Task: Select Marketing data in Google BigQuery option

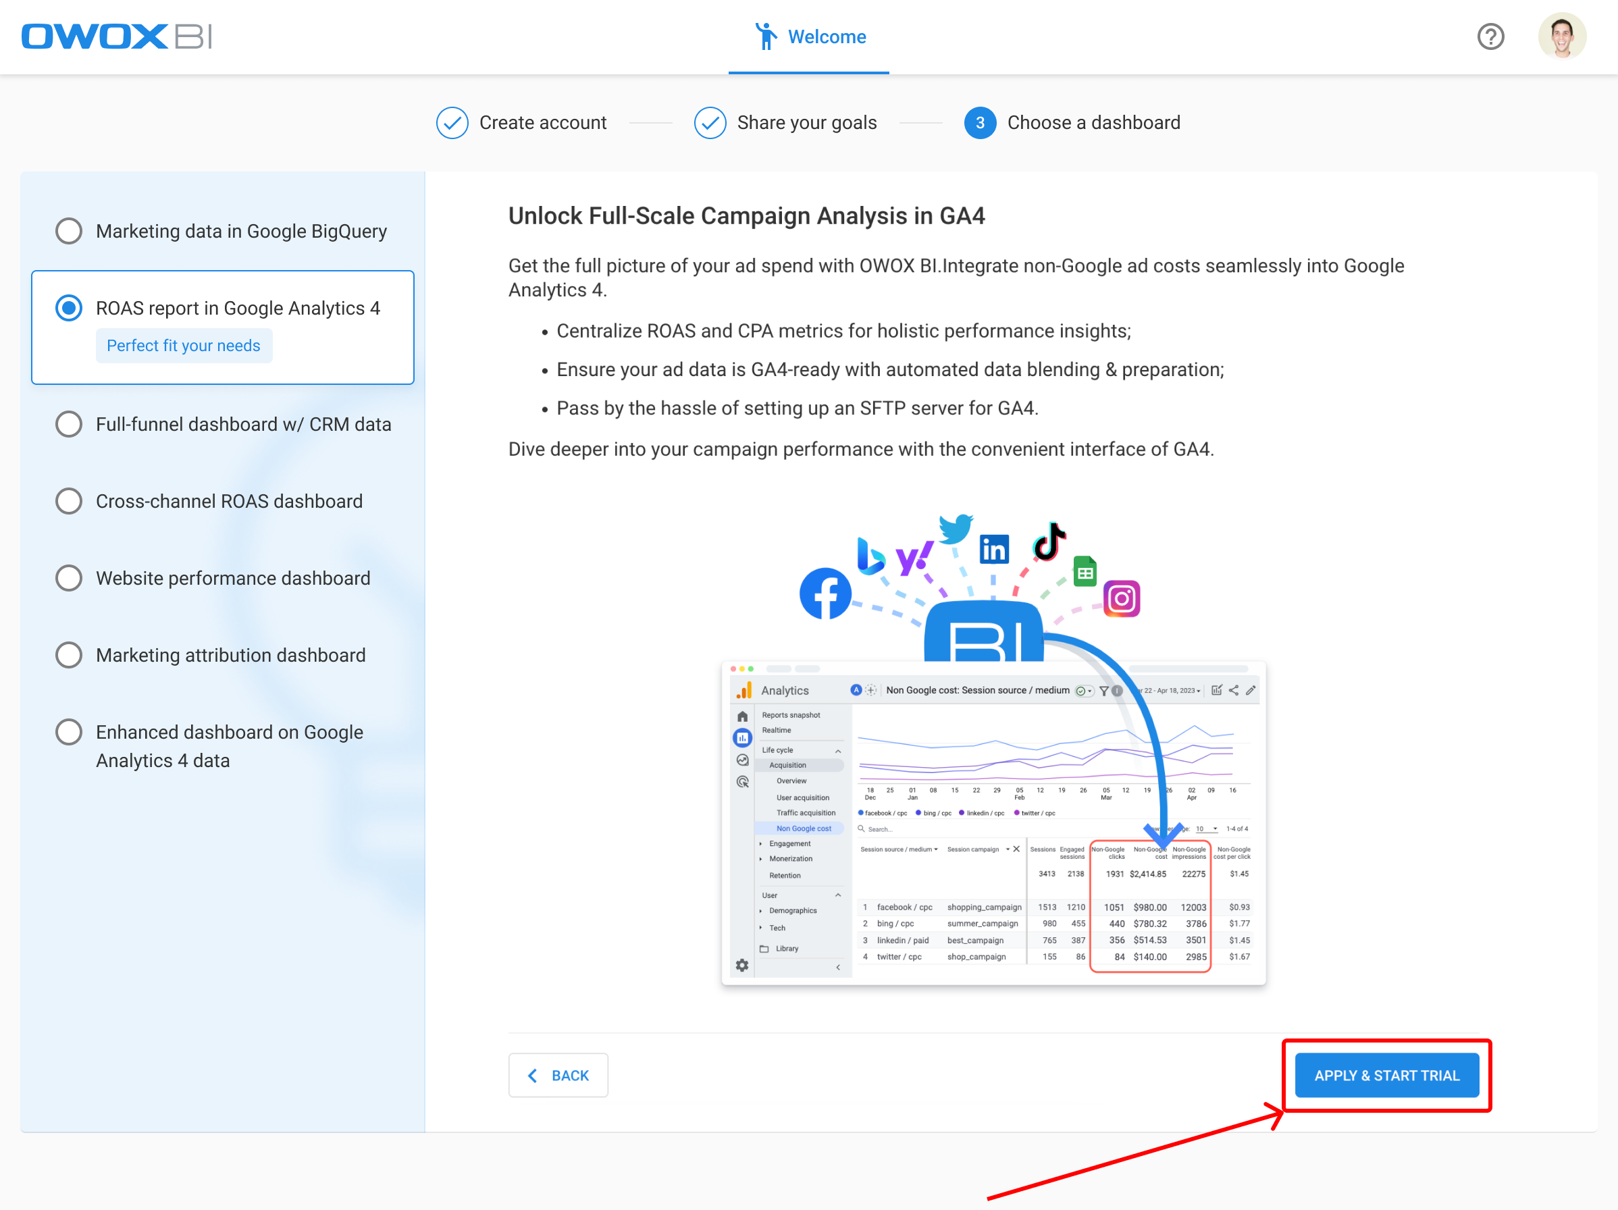Action: point(222,231)
